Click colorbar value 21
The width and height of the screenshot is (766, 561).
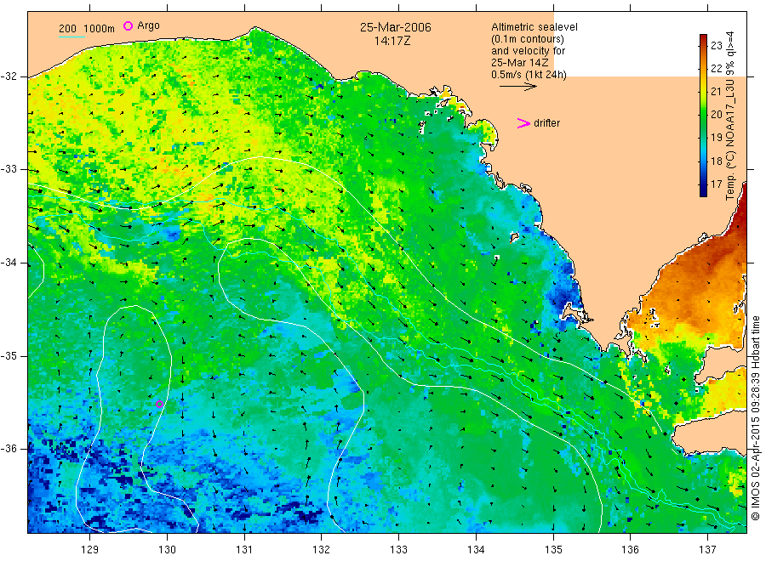tap(716, 91)
